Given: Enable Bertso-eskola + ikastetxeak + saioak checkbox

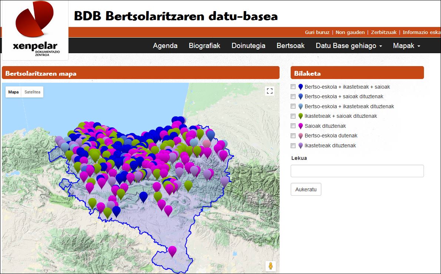Looking at the screenshot, I should pos(293,87).
